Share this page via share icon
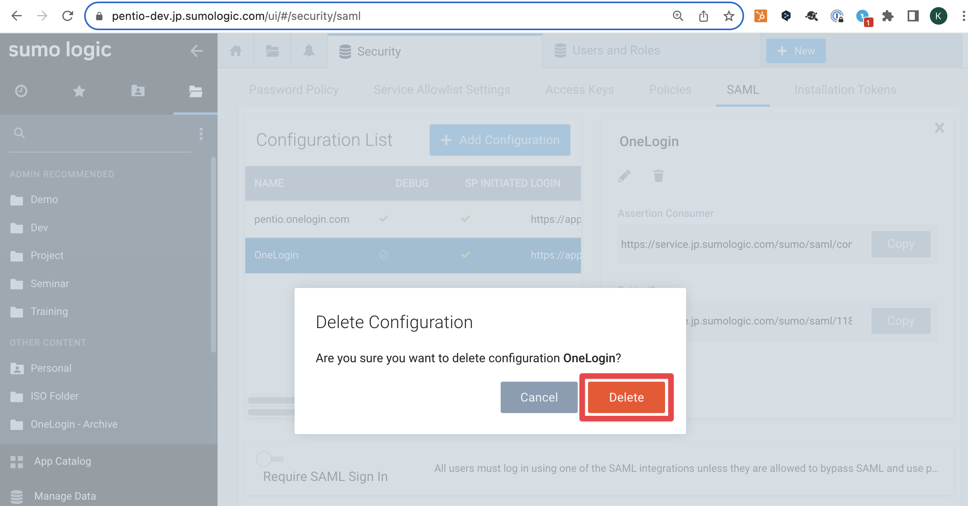 (x=703, y=16)
